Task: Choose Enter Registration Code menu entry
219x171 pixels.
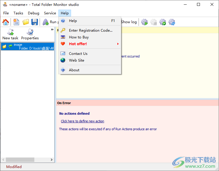Action: [x=90, y=31]
